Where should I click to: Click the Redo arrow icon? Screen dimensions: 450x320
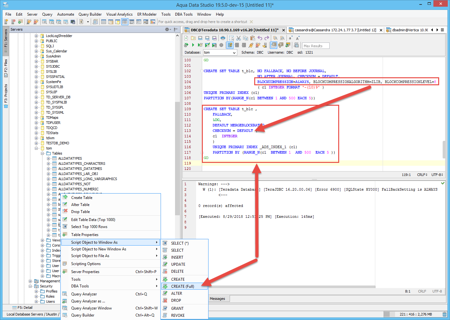(x=267, y=38)
